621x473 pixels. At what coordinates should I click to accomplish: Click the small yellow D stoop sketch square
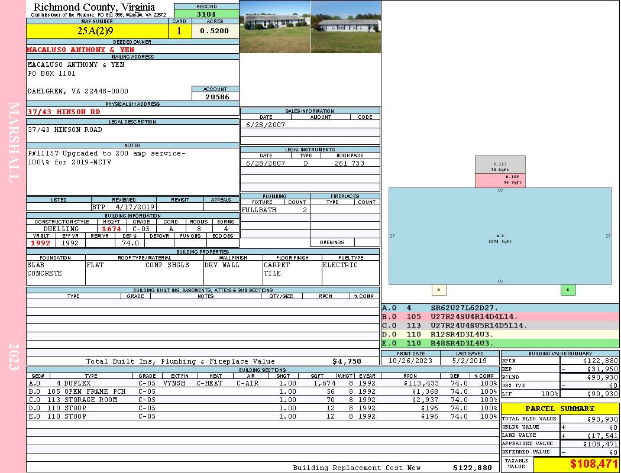coord(438,290)
